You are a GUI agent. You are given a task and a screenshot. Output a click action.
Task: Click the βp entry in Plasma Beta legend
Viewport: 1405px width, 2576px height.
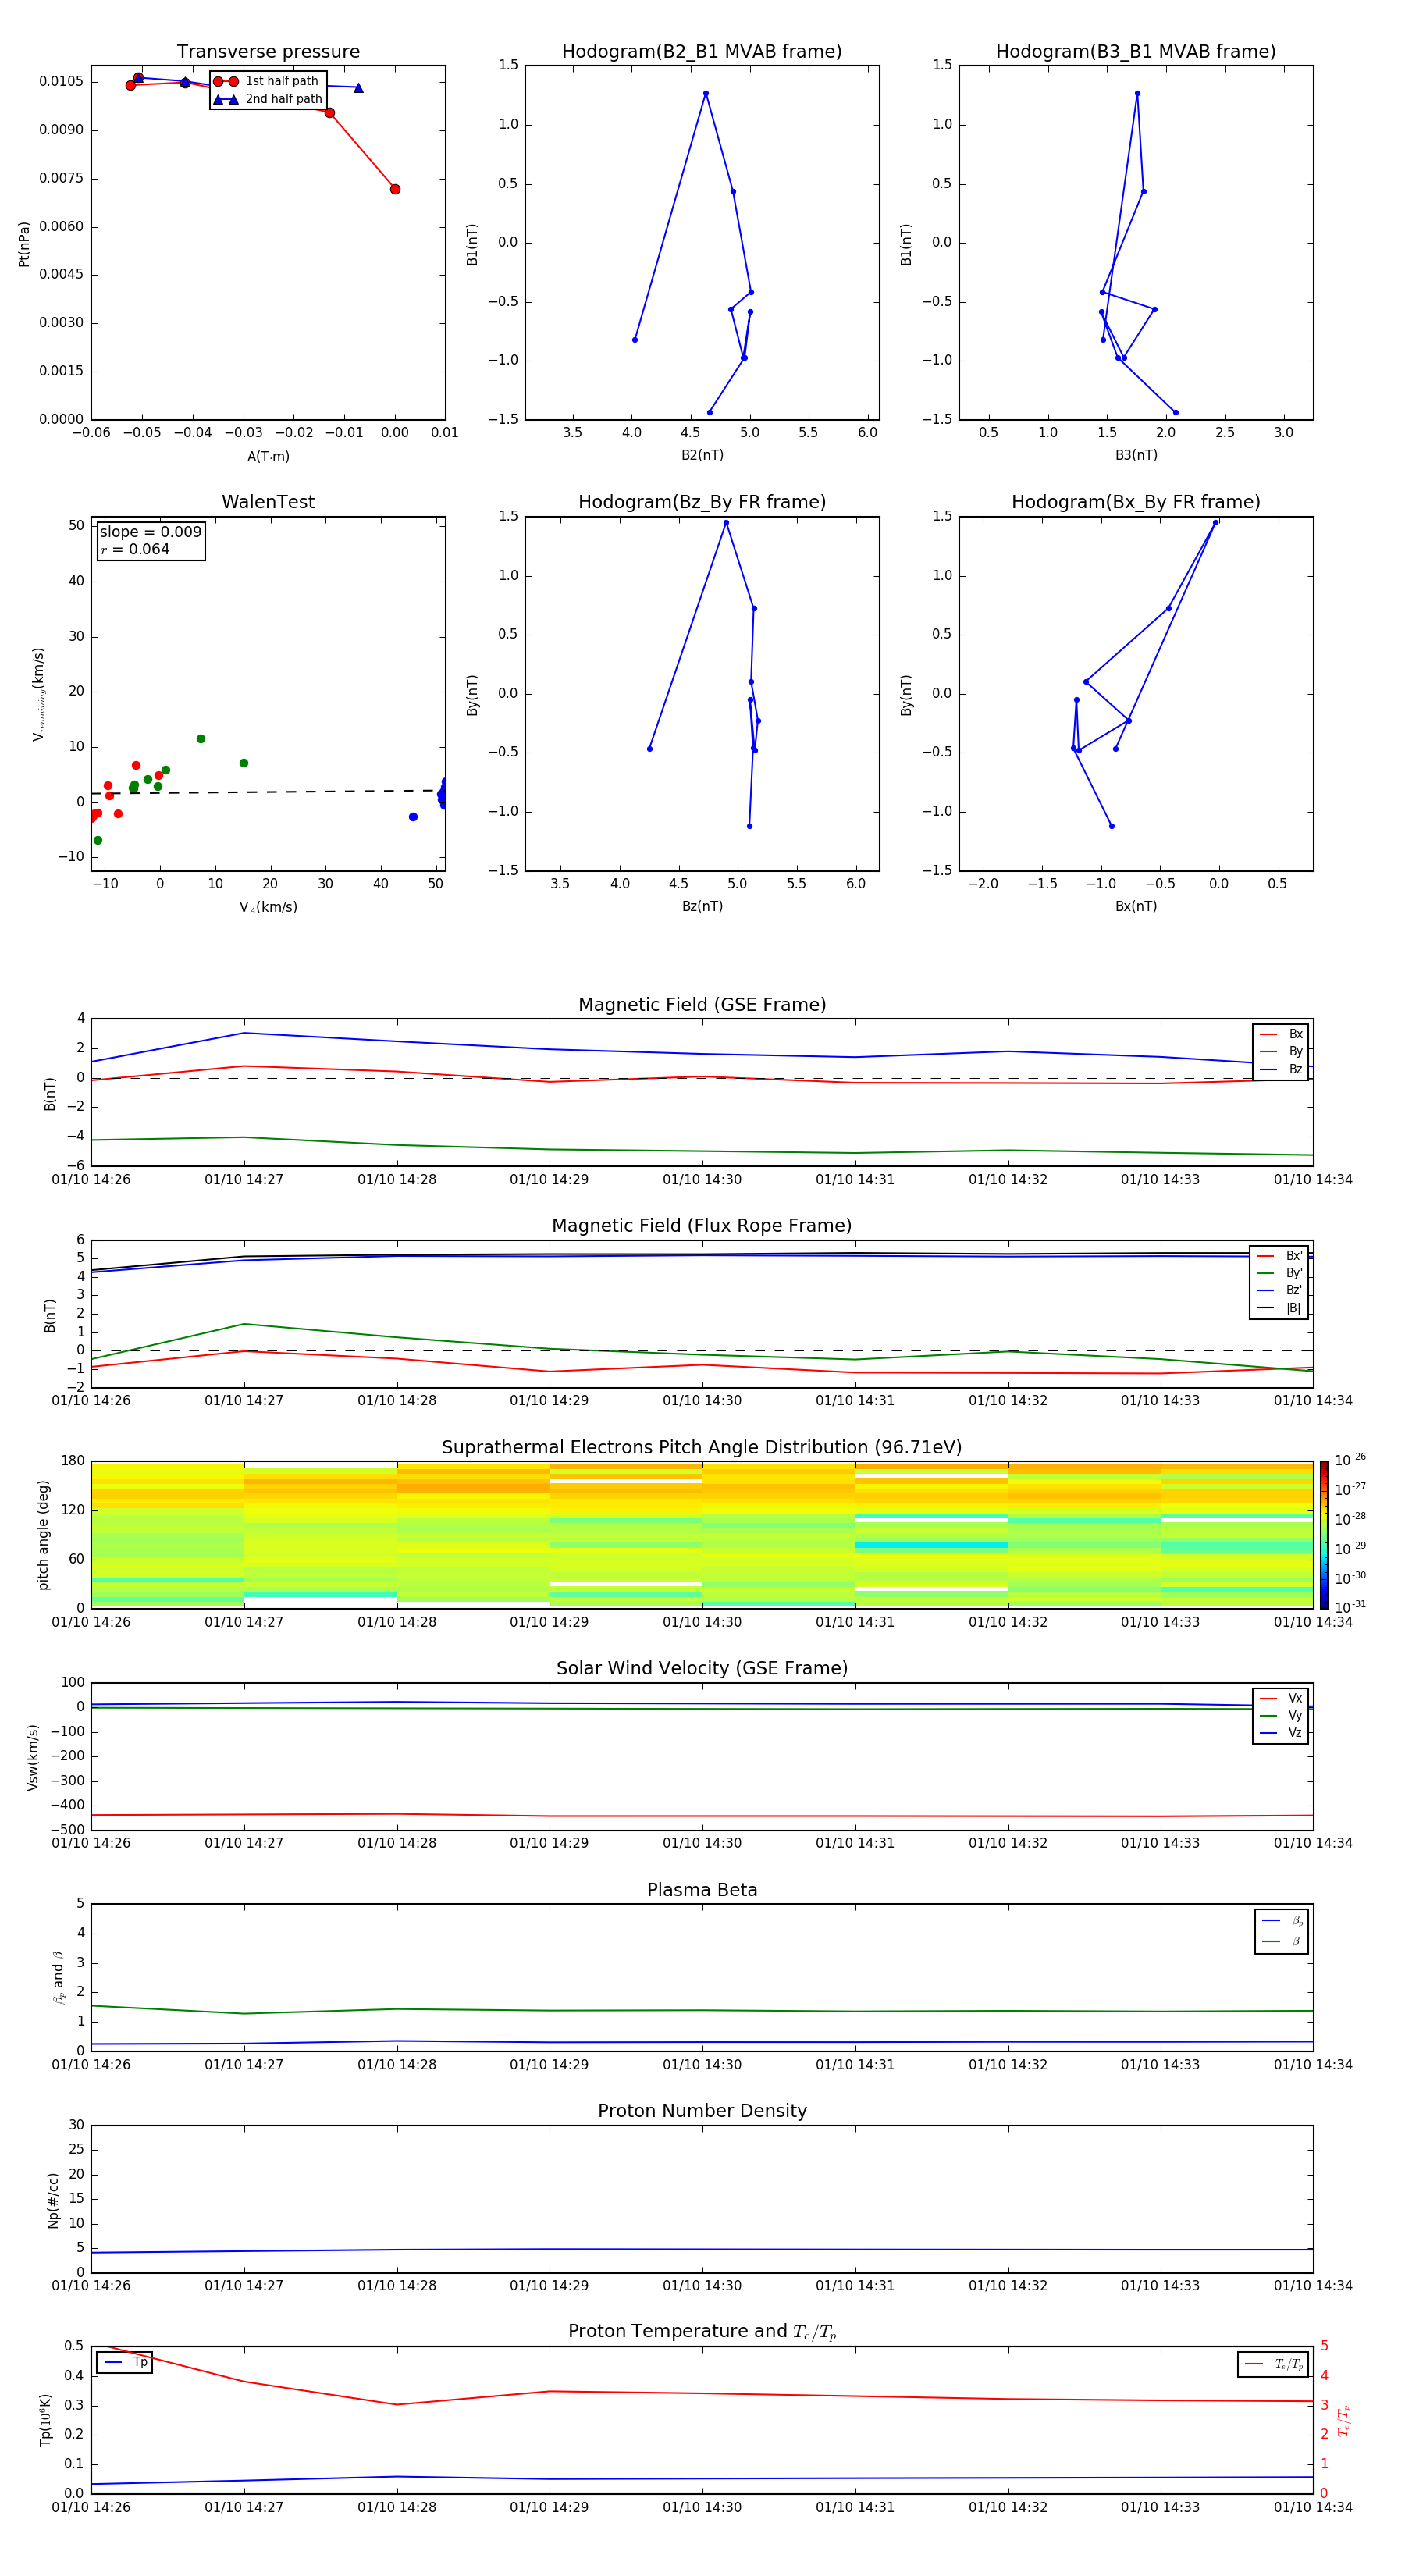[x=1282, y=1921]
